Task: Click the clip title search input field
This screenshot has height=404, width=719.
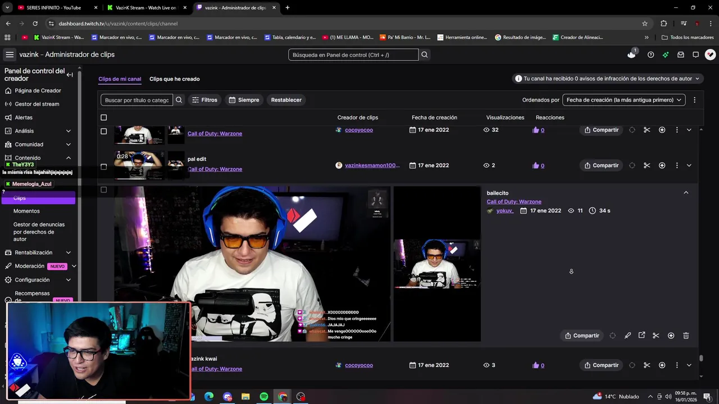Action: click(137, 100)
